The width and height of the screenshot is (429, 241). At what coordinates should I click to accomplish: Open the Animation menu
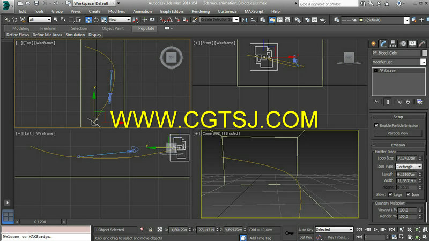(142, 11)
